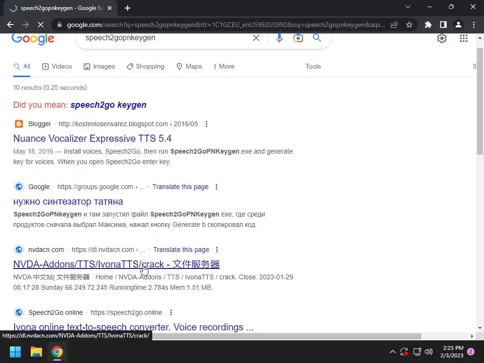The width and height of the screenshot is (484, 363).
Task: Open the volume control in tray
Action: click(x=428, y=352)
